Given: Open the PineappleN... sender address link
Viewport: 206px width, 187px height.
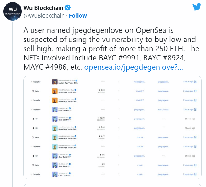Looking at the screenshot, I should (x=140, y=82).
